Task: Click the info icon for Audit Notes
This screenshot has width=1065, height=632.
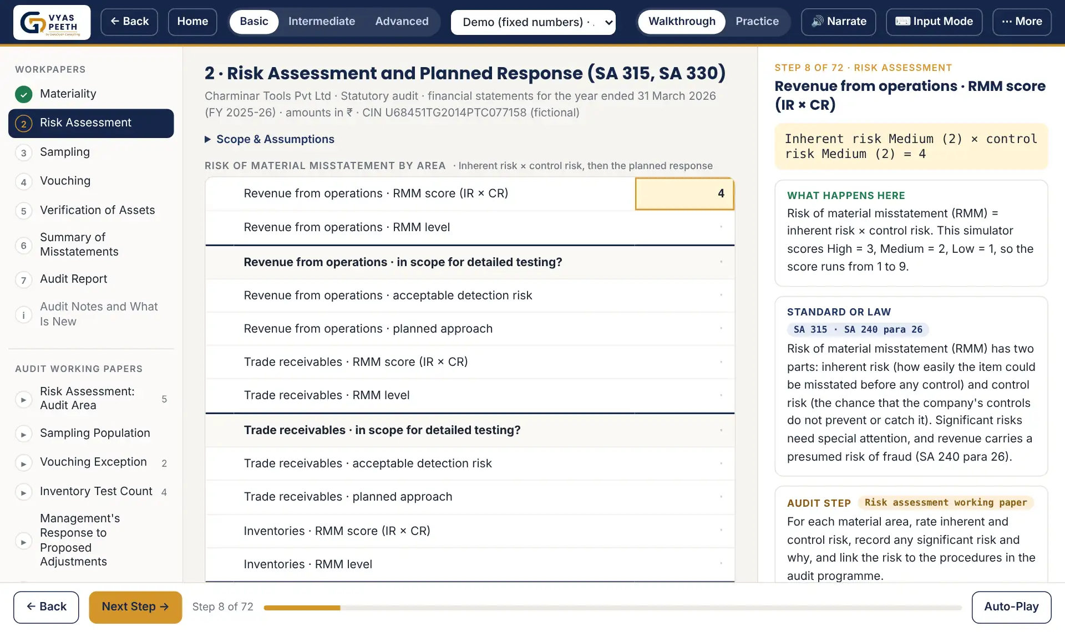Action: click(23, 315)
